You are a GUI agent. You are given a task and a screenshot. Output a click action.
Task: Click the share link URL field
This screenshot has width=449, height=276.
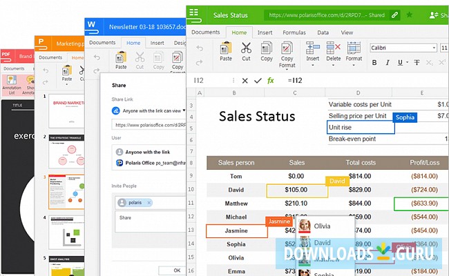click(x=149, y=125)
